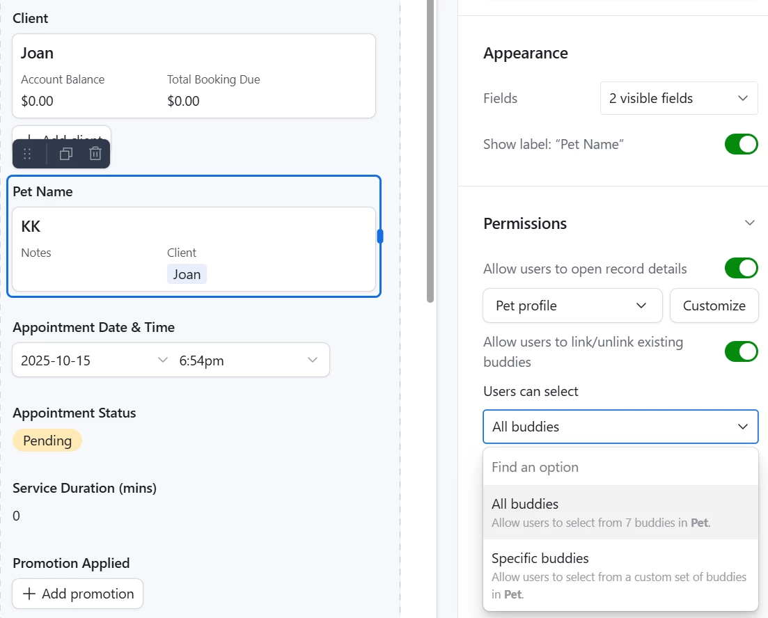768x618 pixels.
Task: Click the blue resize handle on Pet Name
Action: pos(380,237)
